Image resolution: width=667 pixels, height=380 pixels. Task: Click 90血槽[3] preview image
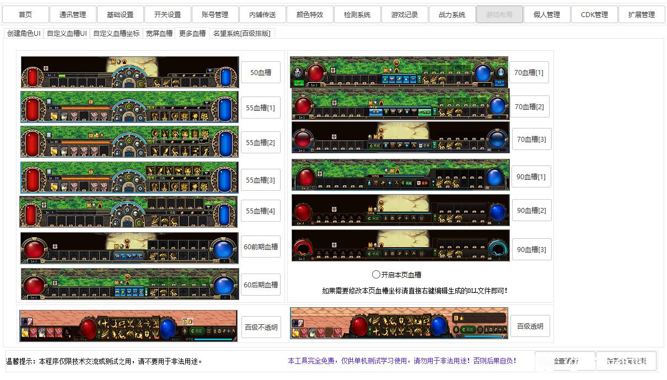point(401,245)
